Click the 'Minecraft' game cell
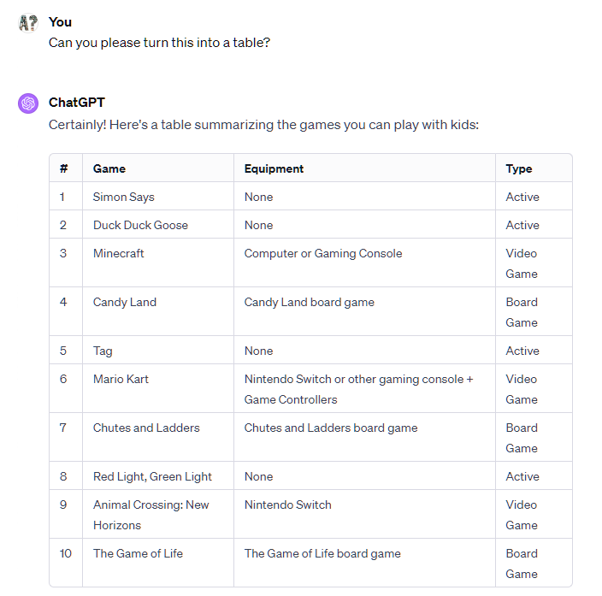 pos(119,253)
